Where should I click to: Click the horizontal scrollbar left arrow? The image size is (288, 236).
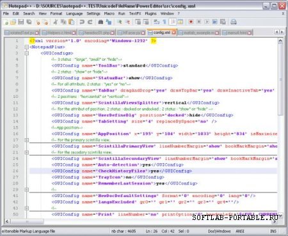click(7, 221)
